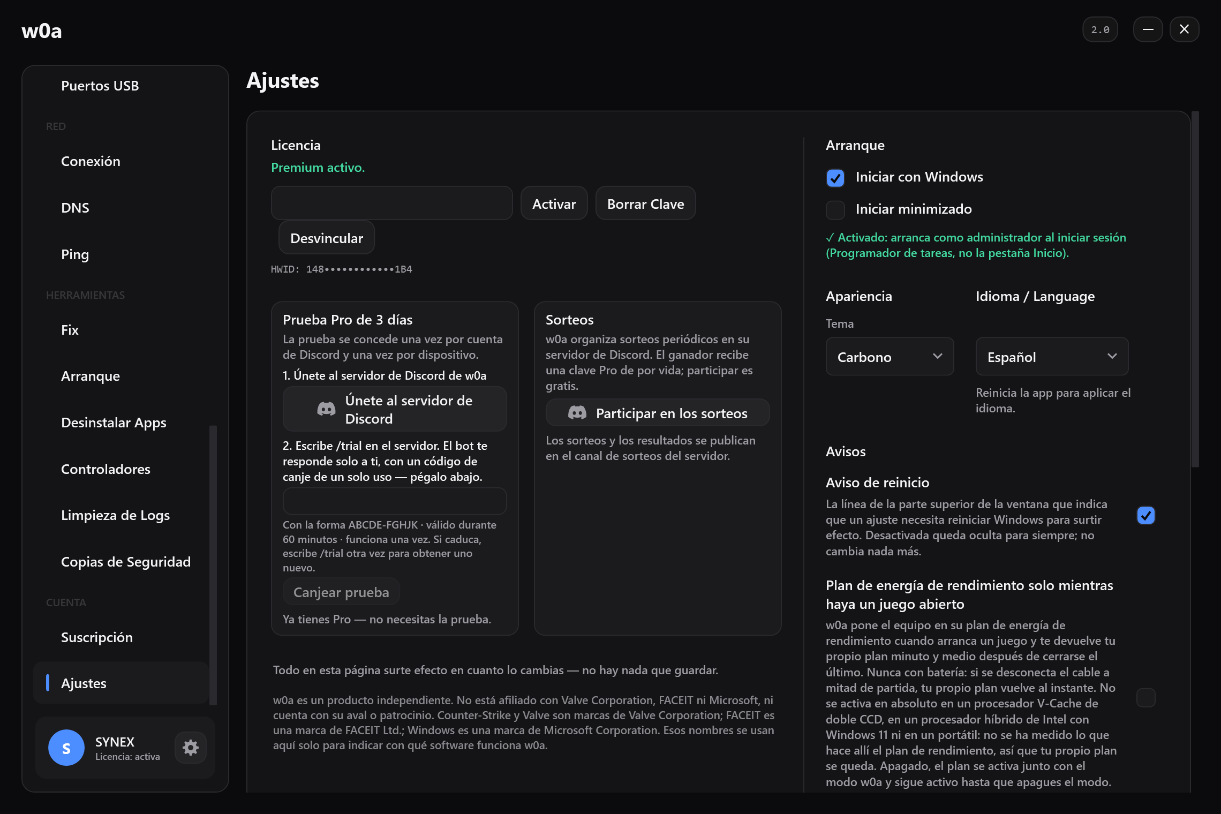Viewport: 1221px width, 814px height.
Task: Click Borrar Clave button
Action: (645, 204)
